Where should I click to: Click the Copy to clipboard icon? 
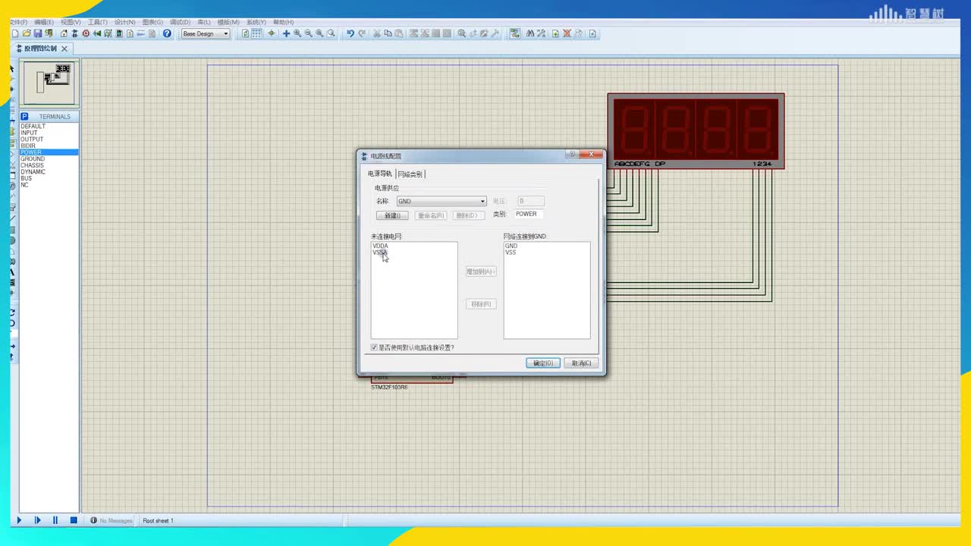(388, 33)
